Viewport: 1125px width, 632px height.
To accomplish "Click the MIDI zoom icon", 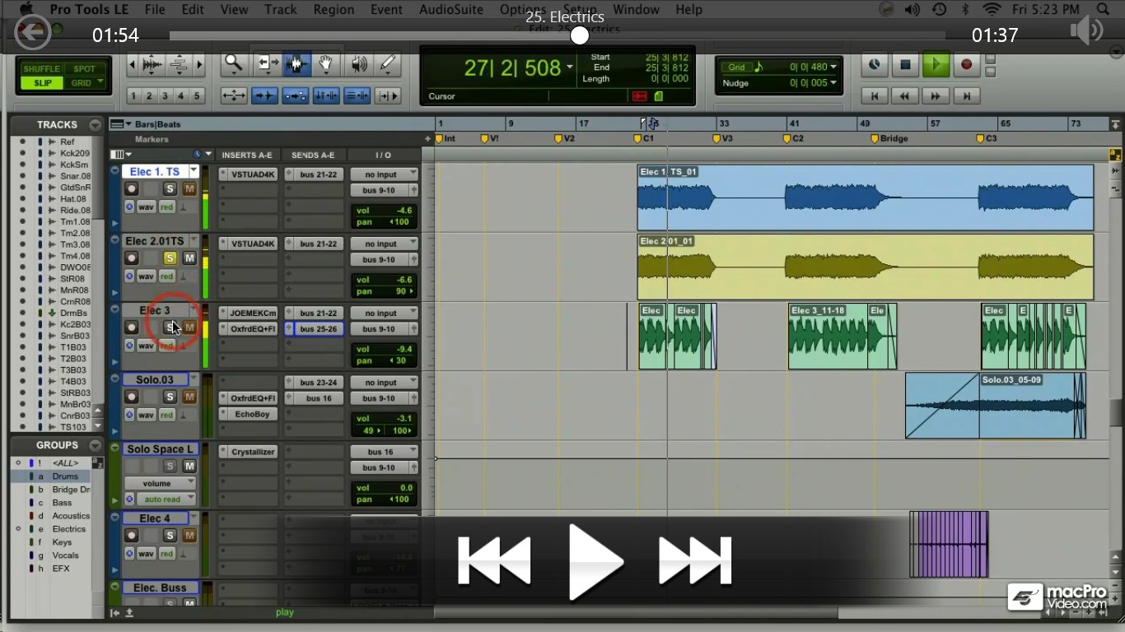I will click(179, 64).
